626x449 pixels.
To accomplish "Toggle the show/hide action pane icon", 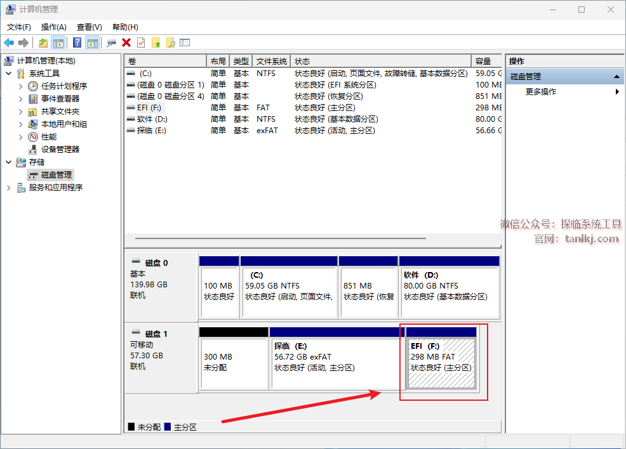I will pos(93,42).
